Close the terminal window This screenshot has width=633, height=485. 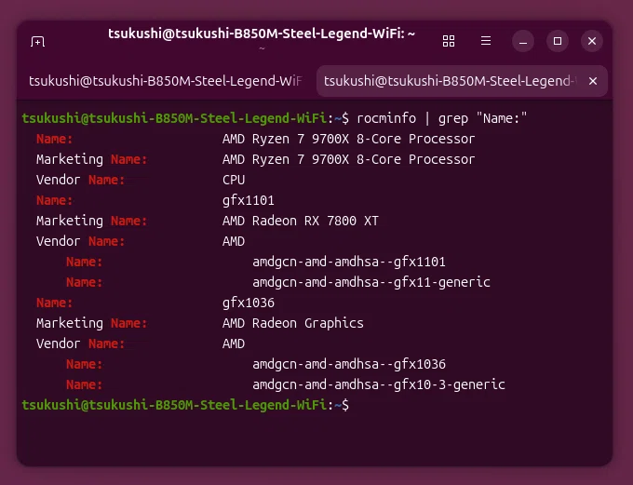pyautogui.click(x=592, y=41)
